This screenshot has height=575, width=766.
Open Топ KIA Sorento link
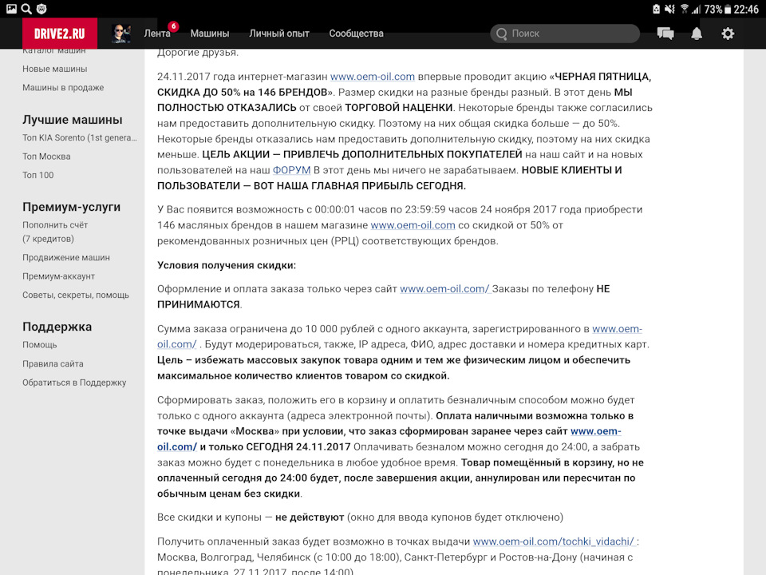80,138
